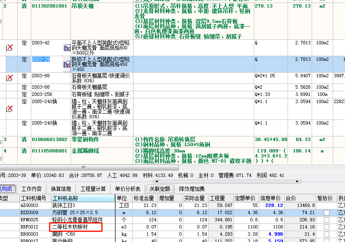Click status text 利润:492.41
345x242 pixels.
pyautogui.click(x=270, y=175)
